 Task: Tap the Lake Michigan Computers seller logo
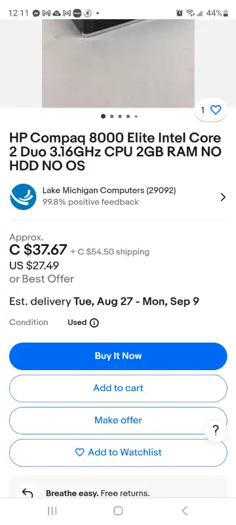23,196
